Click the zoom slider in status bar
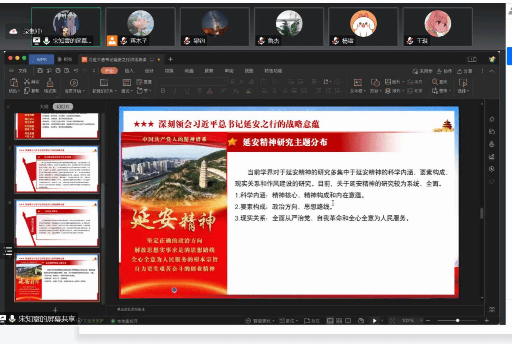This screenshot has height=344, width=512. tap(457, 321)
